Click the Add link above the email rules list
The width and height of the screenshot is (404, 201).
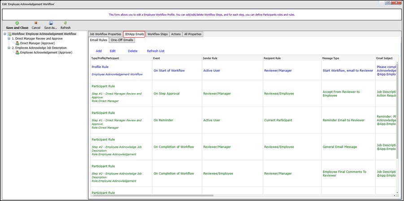pos(99,51)
